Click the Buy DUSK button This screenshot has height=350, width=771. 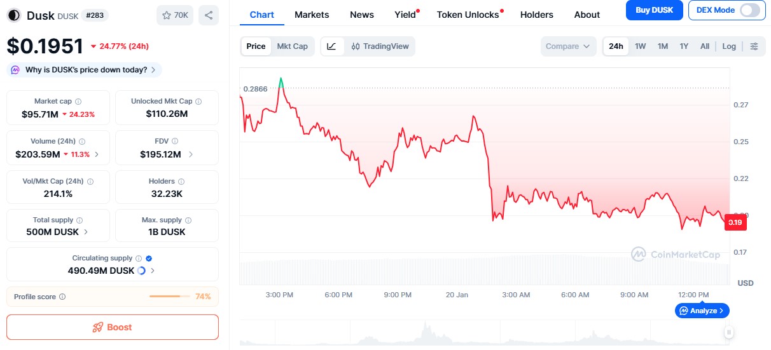point(654,10)
